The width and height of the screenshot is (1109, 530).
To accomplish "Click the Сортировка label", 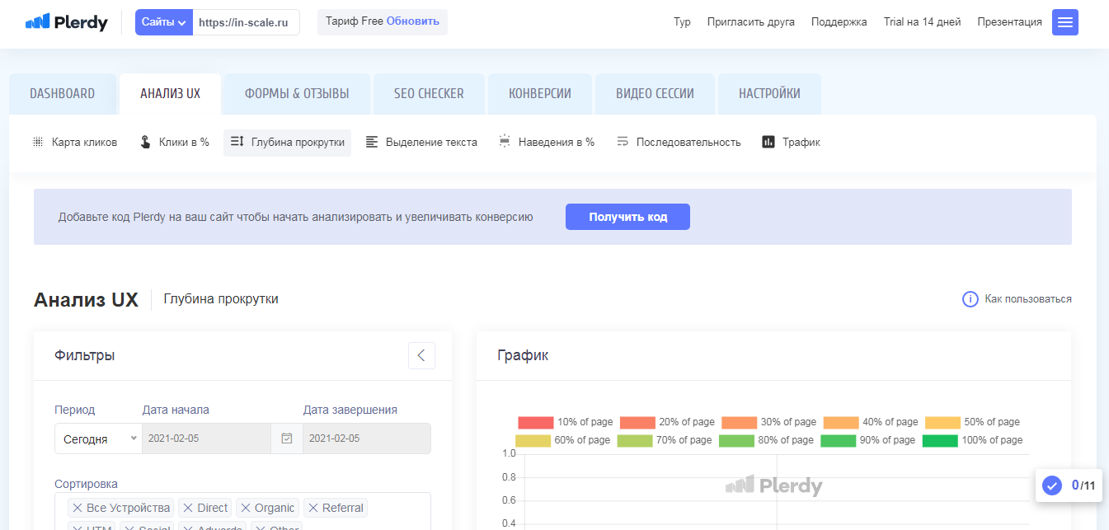I will tap(86, 484).
